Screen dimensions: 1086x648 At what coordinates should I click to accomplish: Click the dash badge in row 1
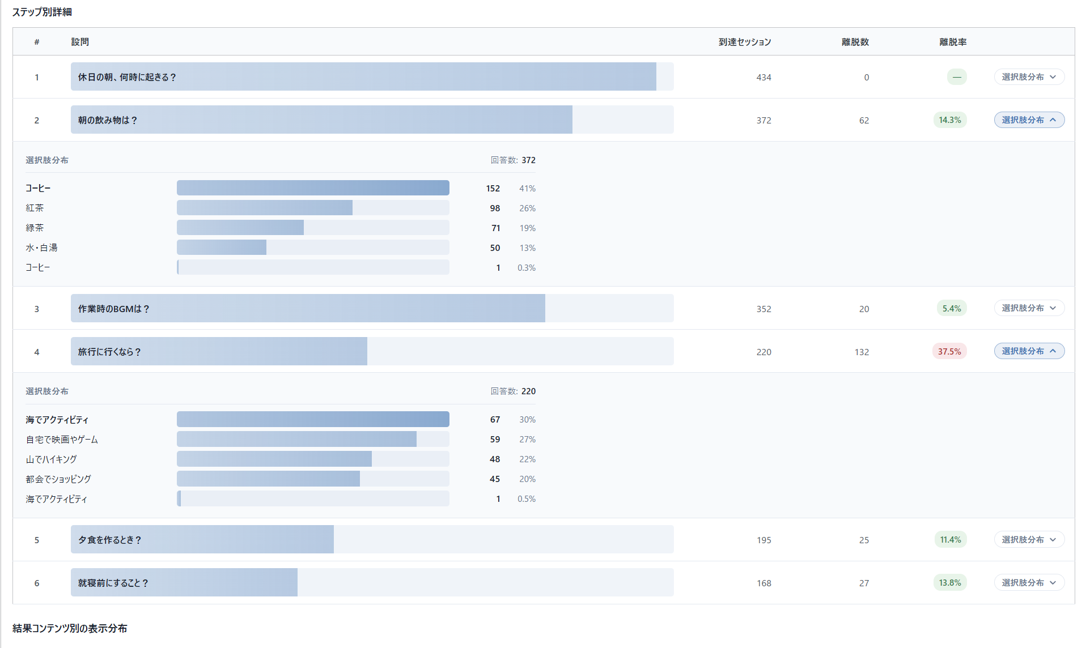[x=957, y=77]
